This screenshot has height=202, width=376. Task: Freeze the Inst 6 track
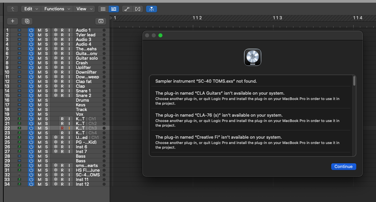point(55,147)
